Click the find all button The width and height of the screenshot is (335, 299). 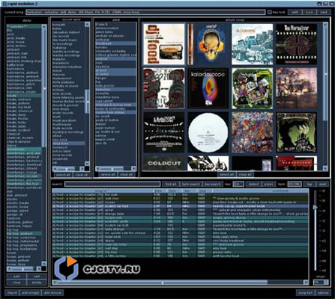click(x=171, y=184)
